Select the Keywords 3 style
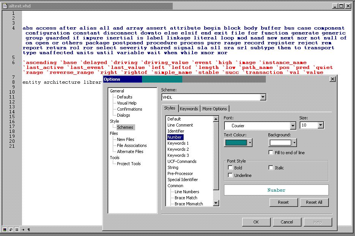The width and height of the screenshot is (355, 236). tap(178, 155)
